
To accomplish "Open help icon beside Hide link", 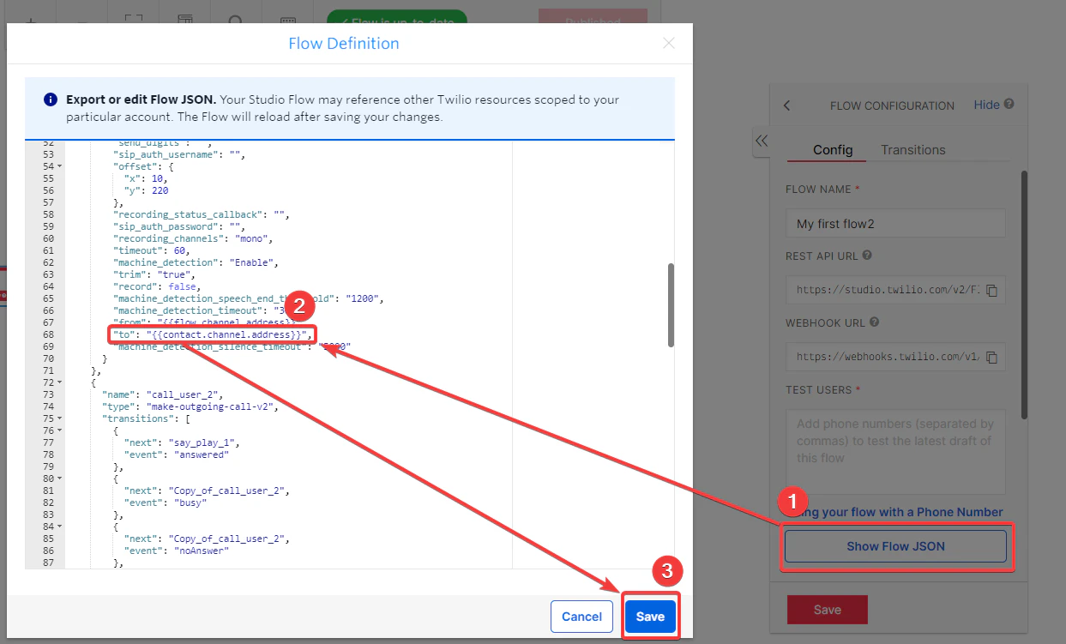I will tap(1009, 104).
